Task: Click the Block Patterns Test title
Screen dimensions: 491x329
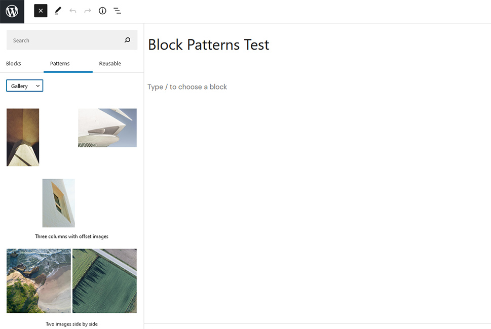Action: tap(209, 45)
